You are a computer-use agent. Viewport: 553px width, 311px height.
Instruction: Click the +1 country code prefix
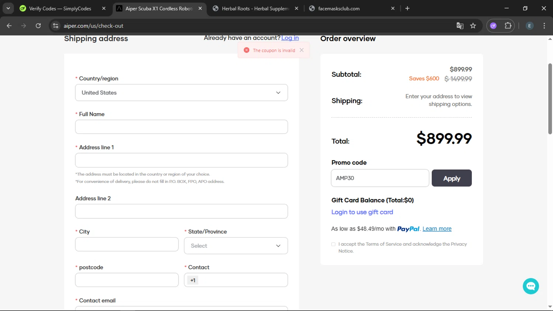(193, 280)
